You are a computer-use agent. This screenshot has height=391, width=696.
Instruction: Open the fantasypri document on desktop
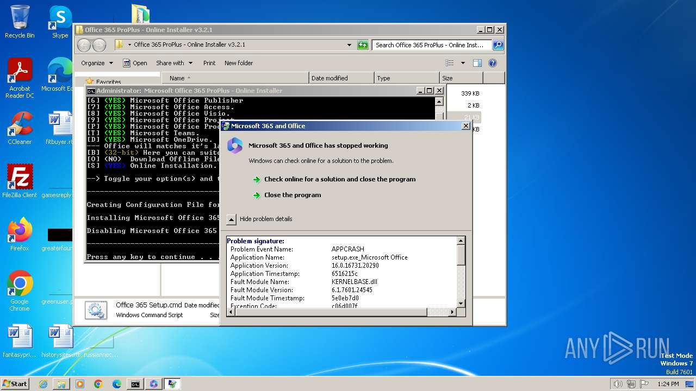coord(20,341)
